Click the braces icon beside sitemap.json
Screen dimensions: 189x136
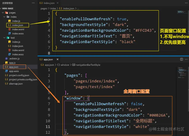7,84
